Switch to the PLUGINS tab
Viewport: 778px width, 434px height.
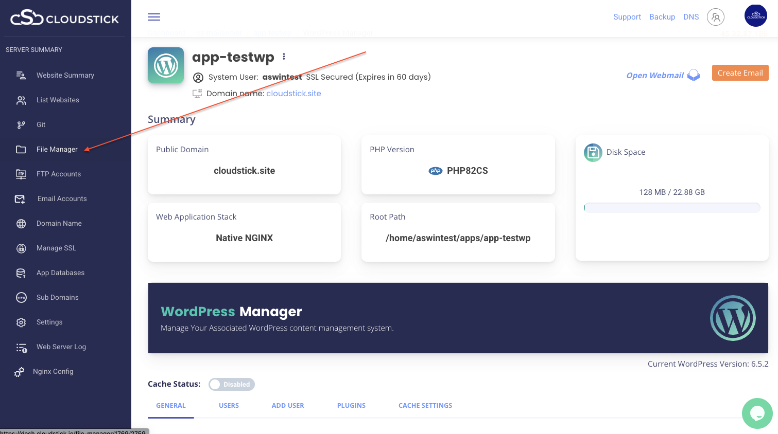[x=351, y=405]
